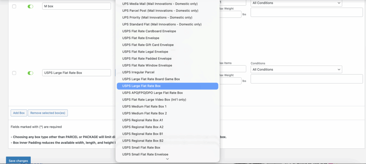Select USPS Flat Rate Envelope option
Screen dimensions: 366x164
coord(140,38)
